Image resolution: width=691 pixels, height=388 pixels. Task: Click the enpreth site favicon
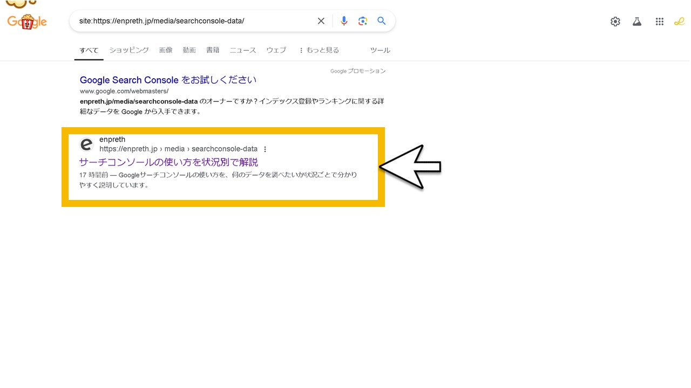tap(86, 144)
